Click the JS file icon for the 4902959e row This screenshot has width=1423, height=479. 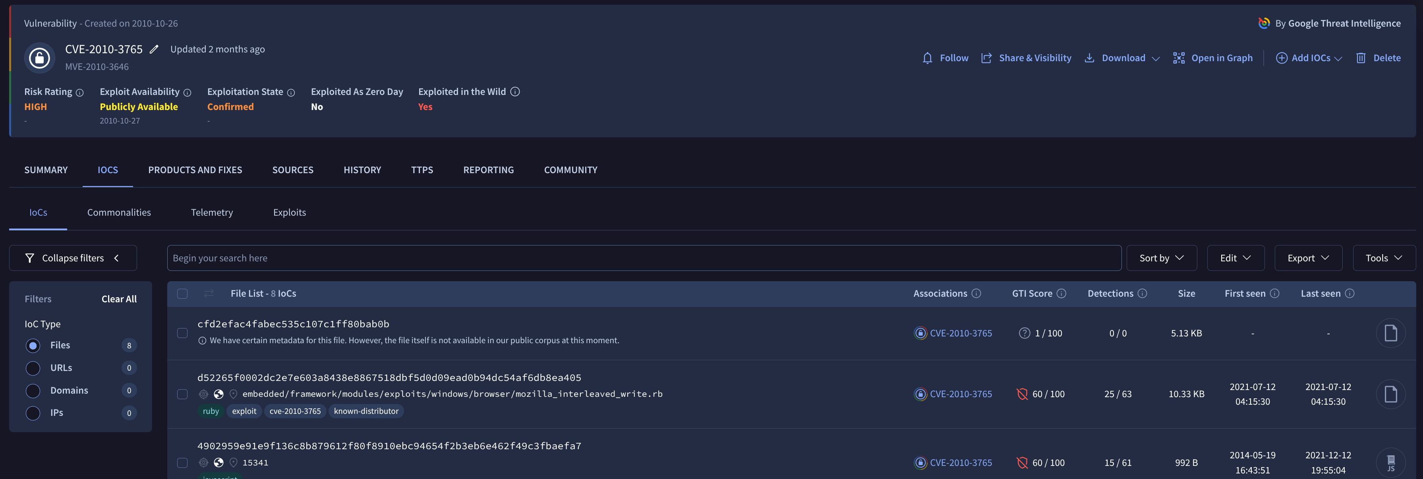click(1390, 462)
